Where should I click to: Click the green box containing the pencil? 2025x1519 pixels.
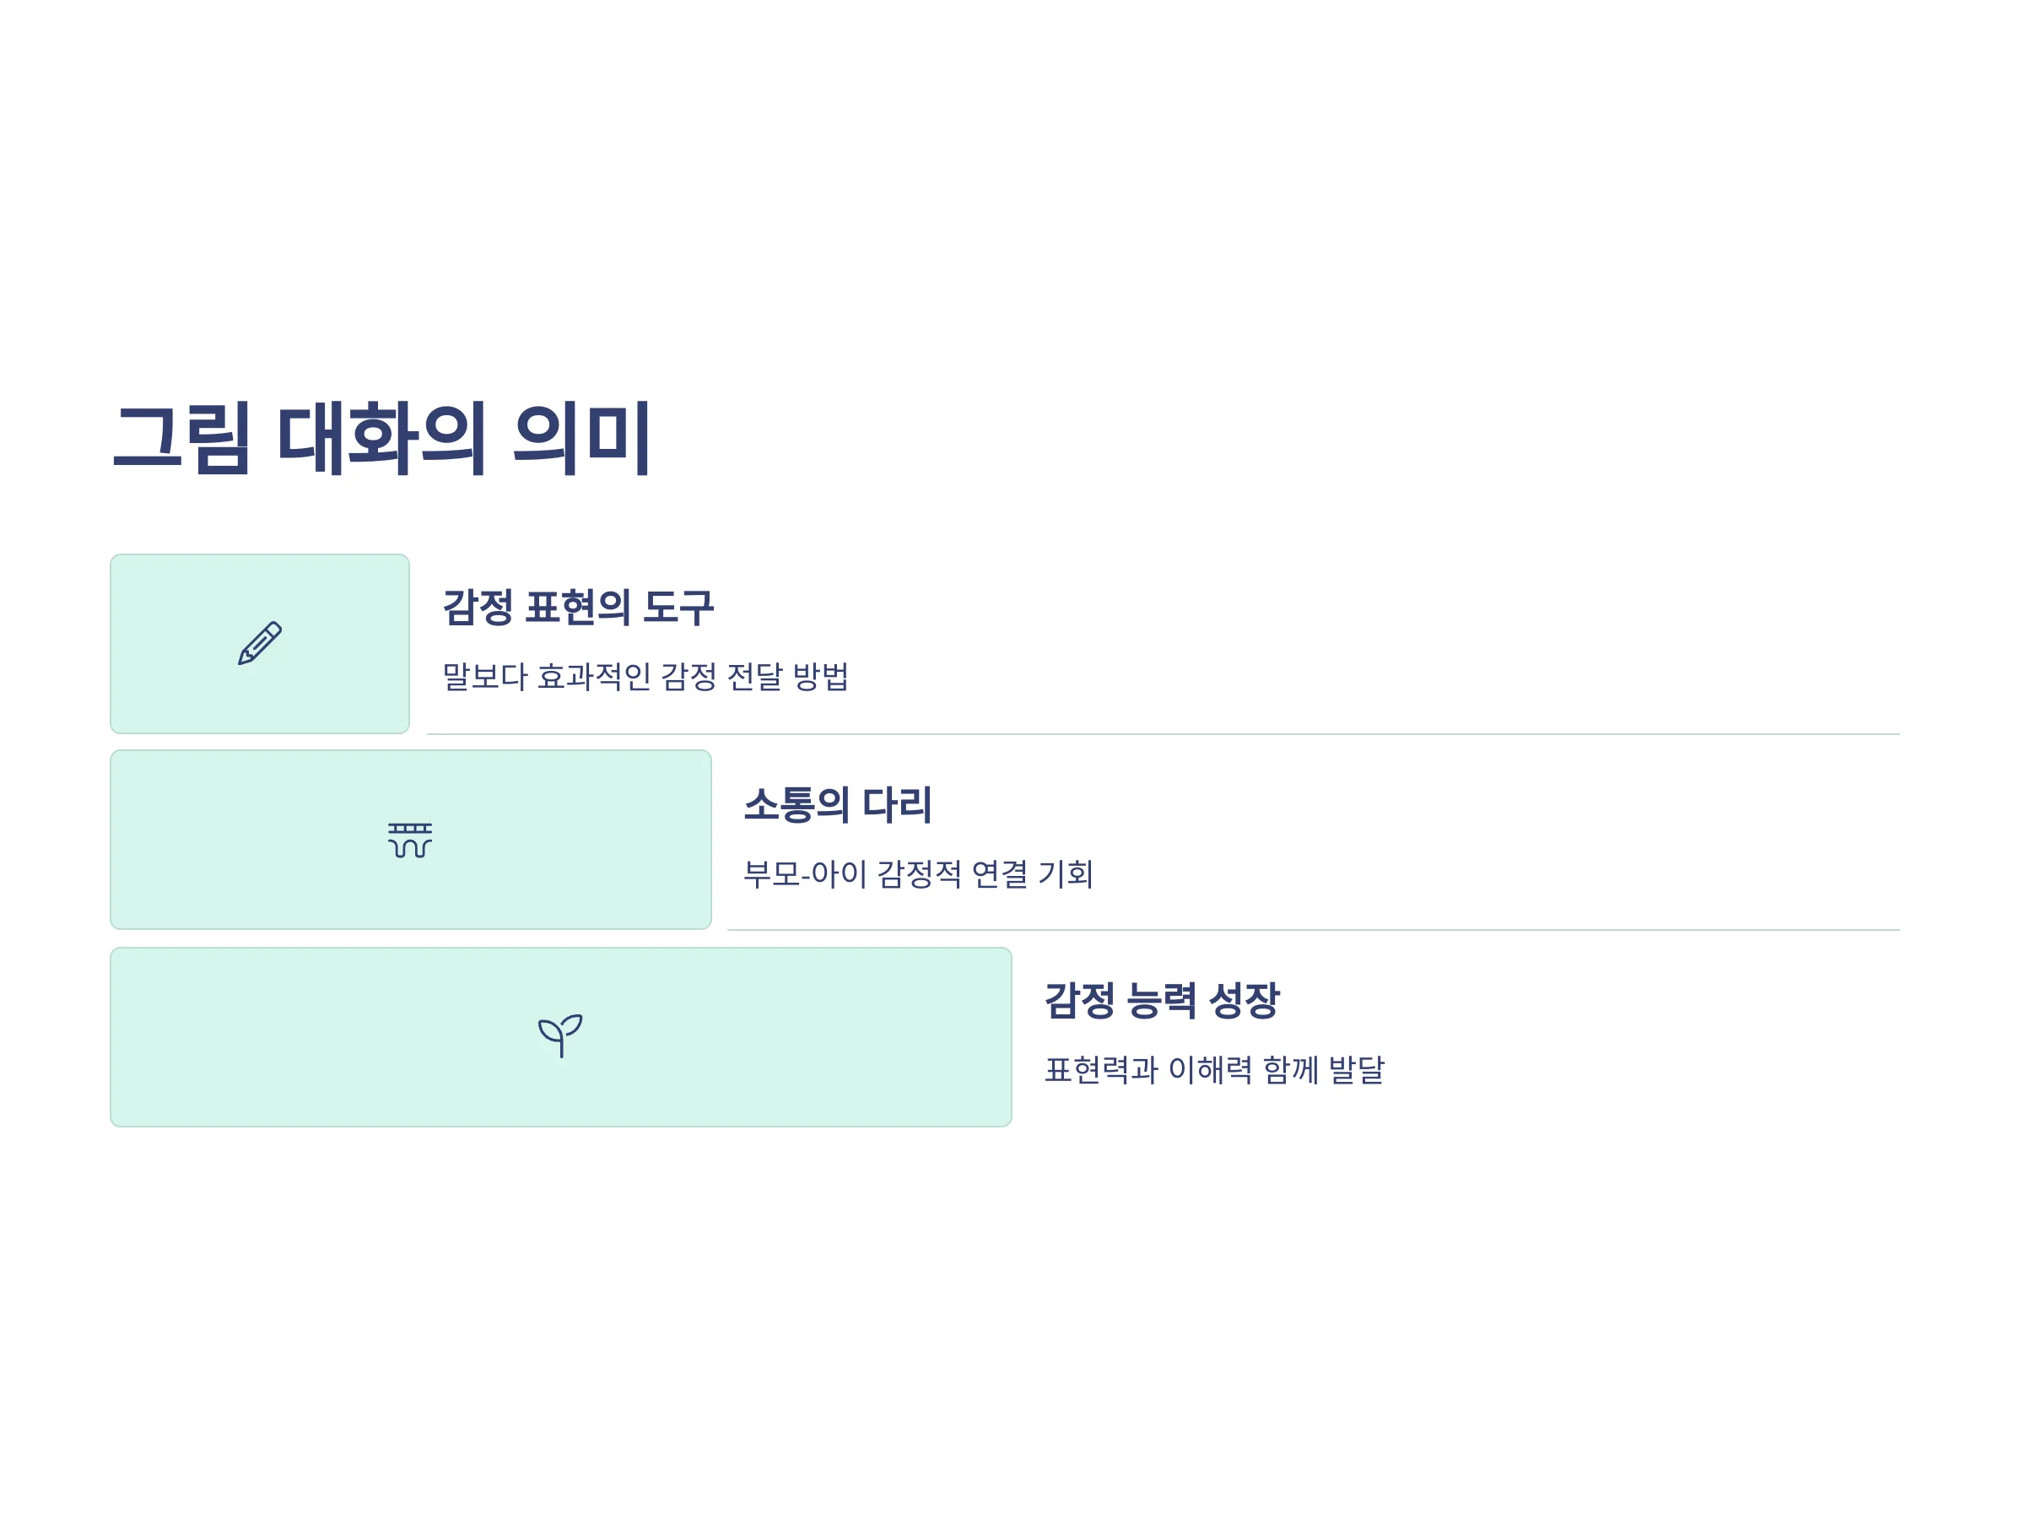pos(260,644)
